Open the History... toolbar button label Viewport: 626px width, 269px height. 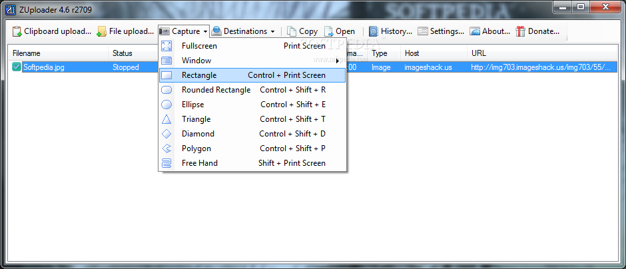[396, 31]
